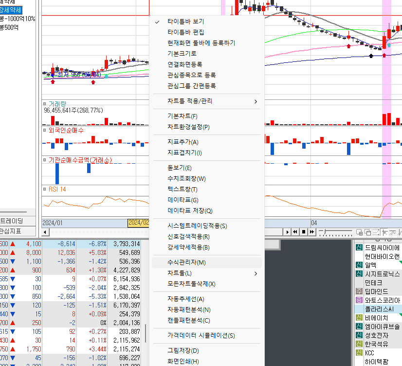Click the chart zoom slider handle

click(325, 232)
